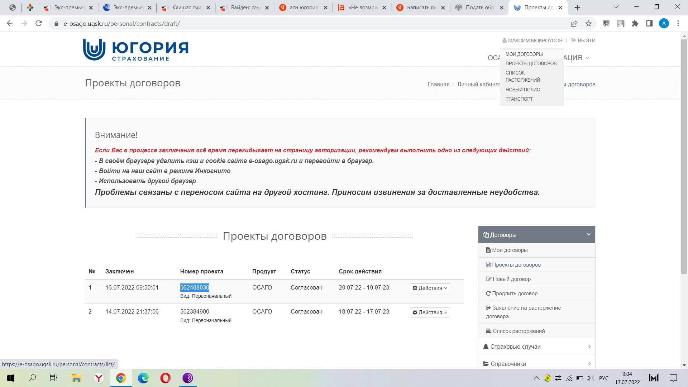Viewport: 688px width, 387px height.
Task: Open Действия dropdown for project 562384900
Action: click(430, 312)
